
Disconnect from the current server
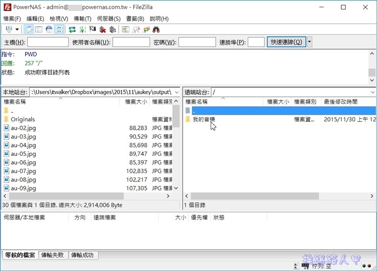[102, 29]
